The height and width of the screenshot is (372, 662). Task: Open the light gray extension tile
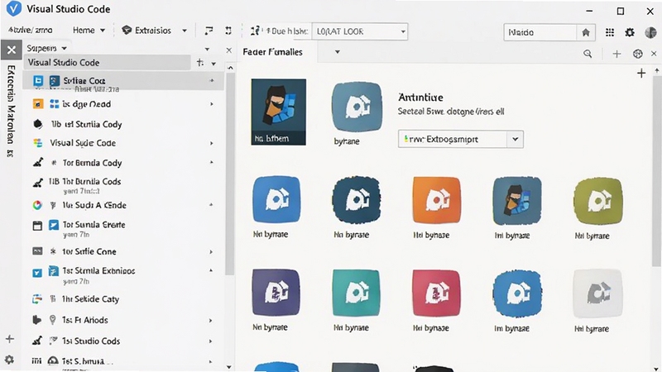(597, 293)
